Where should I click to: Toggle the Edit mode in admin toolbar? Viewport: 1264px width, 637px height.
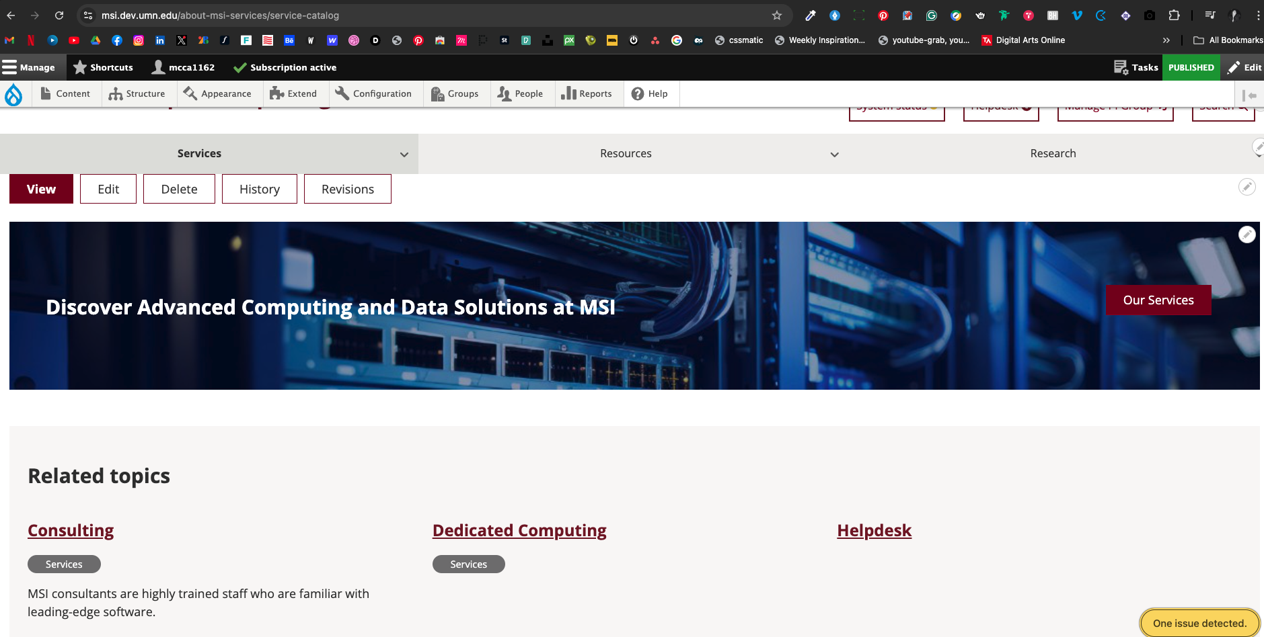1244,67
